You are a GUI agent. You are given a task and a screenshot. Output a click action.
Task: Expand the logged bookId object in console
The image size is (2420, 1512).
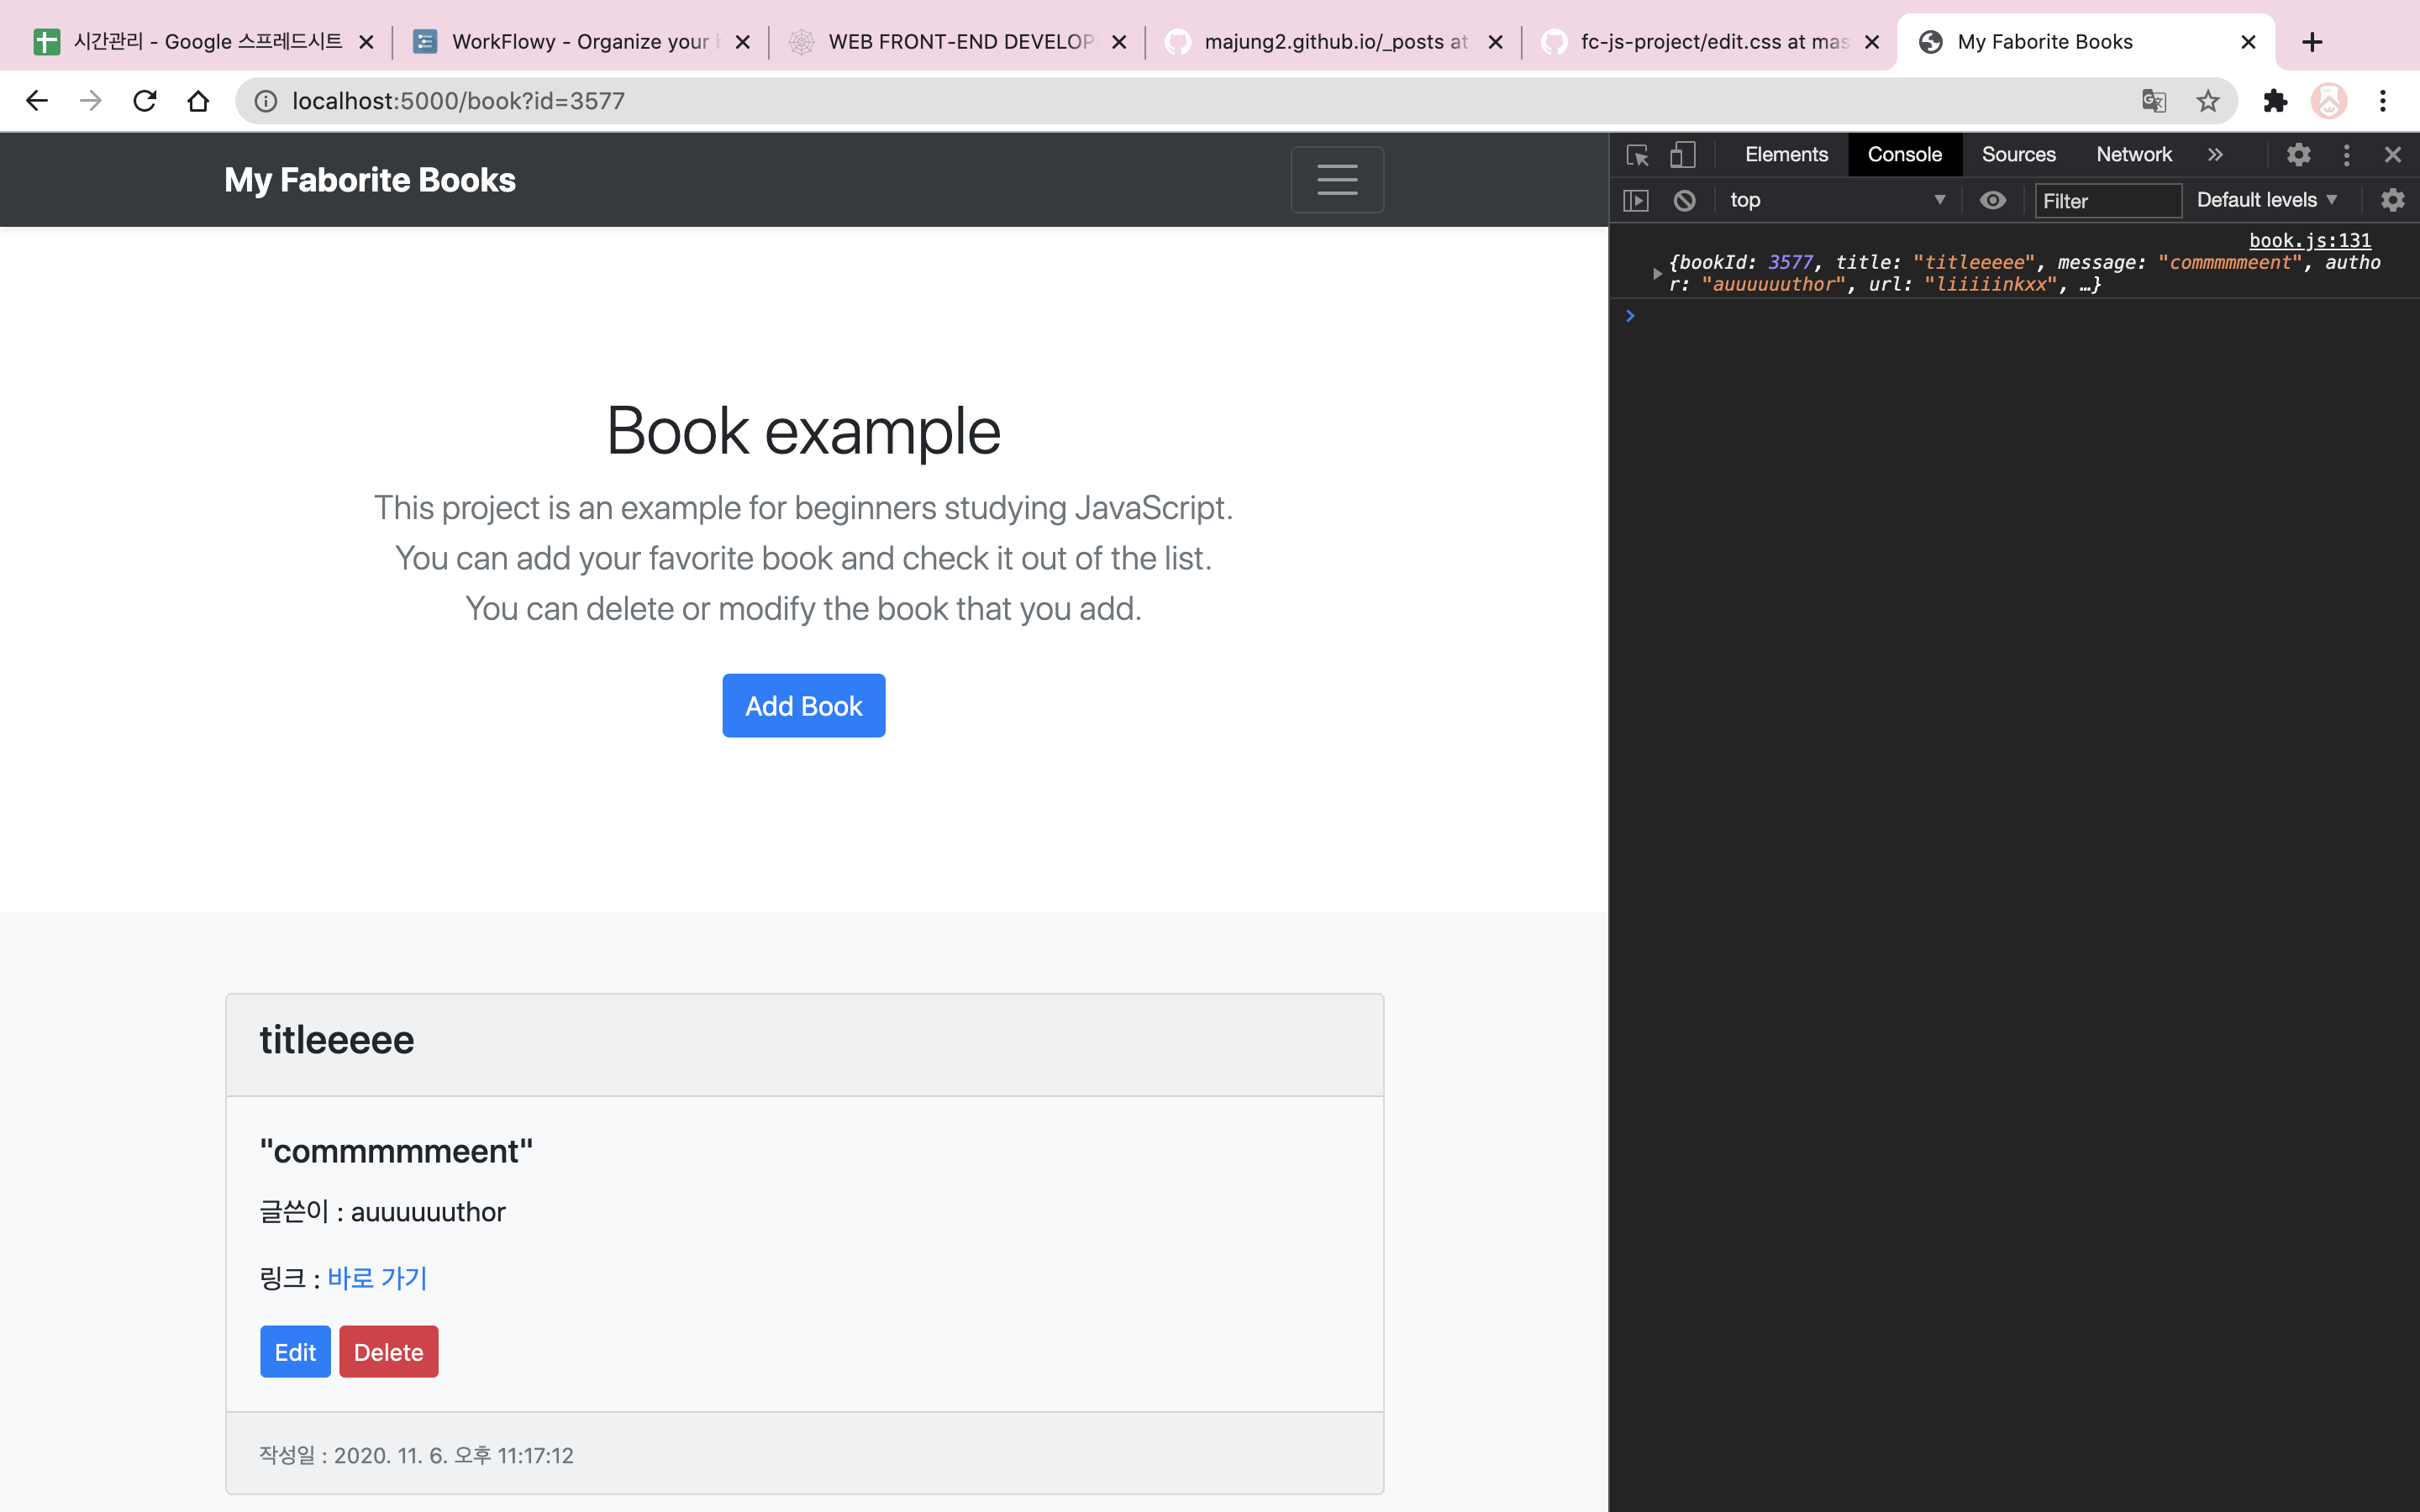pyautogui.click(x=1657, y=273)
